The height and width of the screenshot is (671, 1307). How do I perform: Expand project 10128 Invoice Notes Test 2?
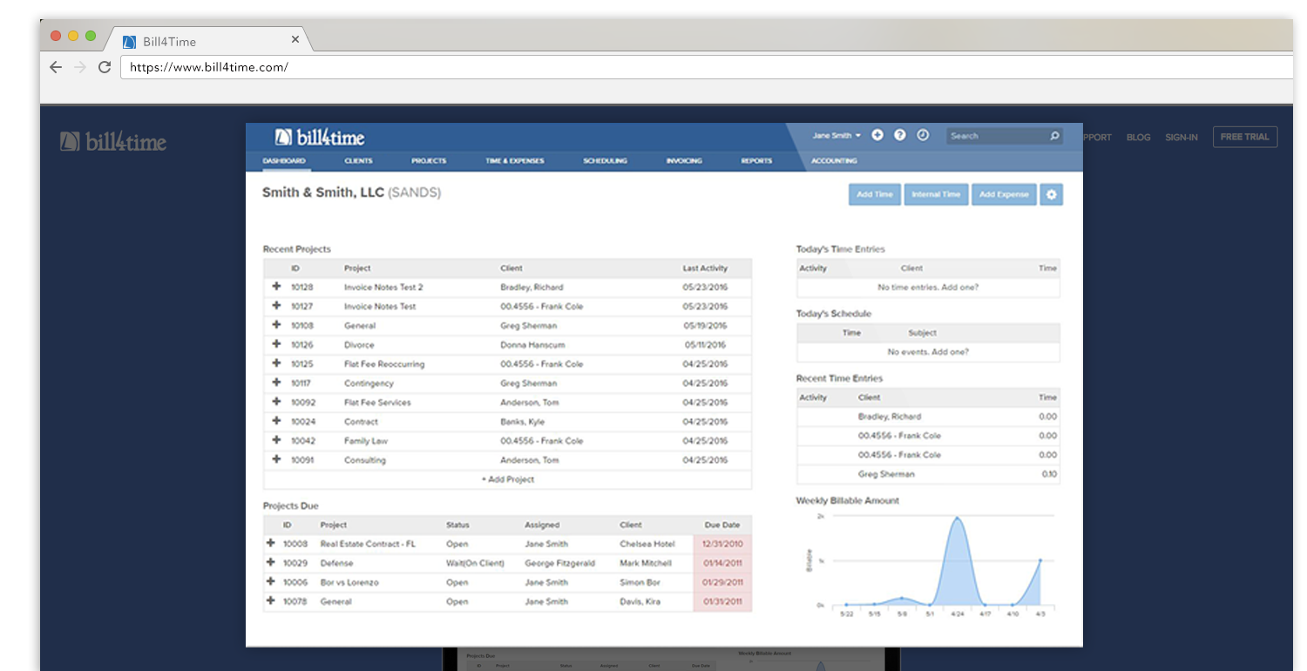pyautogui.click(x=277, y=287)
